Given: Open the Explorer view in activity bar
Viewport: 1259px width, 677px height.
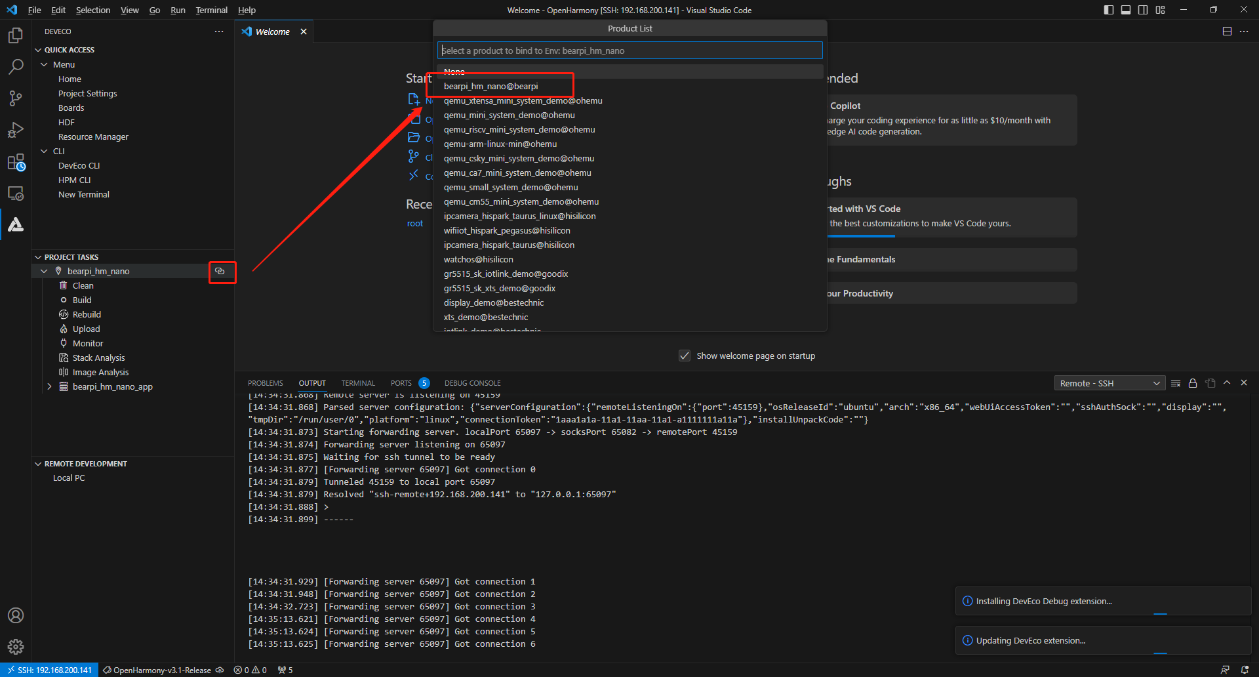Looking at the screenshot, I should pyautogui.click(x=16, y=35).
